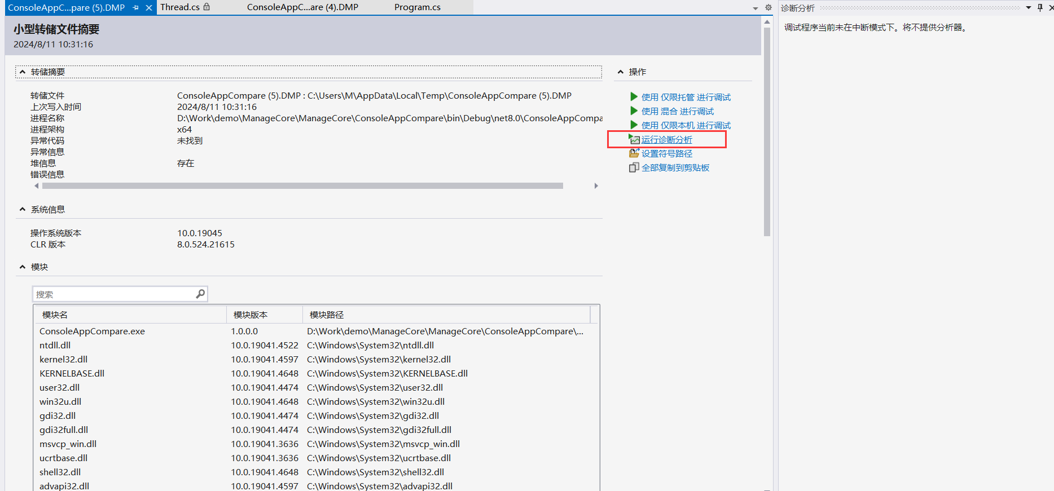Sort modules by 模块路径 column header
The width and height of the screenshot is (1054, 491).
446,315
